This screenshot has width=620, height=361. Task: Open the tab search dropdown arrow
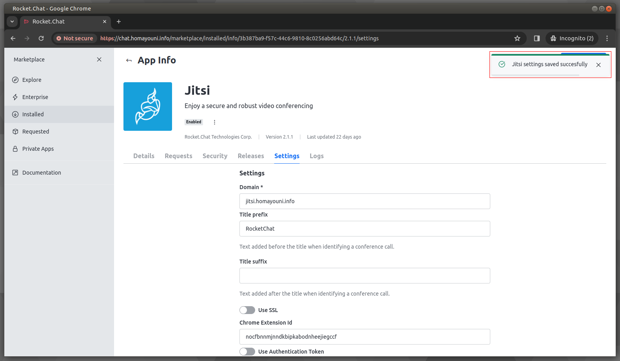12,22
